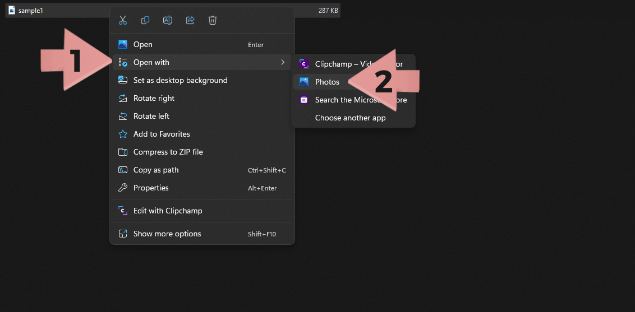Click the Cut scissors icon
The width and height of the screenshot is (635, 312).
tap(123, 20)
